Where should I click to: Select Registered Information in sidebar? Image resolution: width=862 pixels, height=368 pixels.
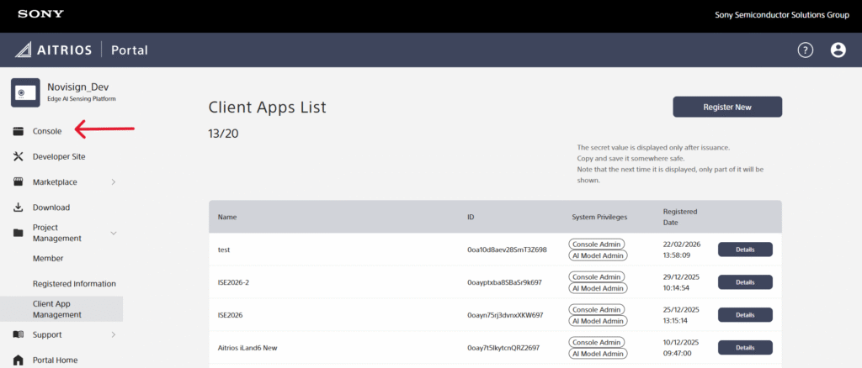[74, 284]
